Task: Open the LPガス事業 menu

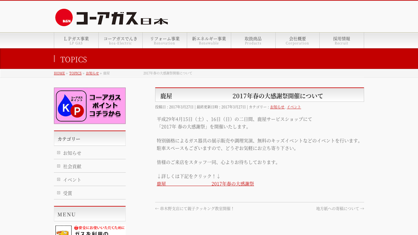Action: click(x=76, y=40)
